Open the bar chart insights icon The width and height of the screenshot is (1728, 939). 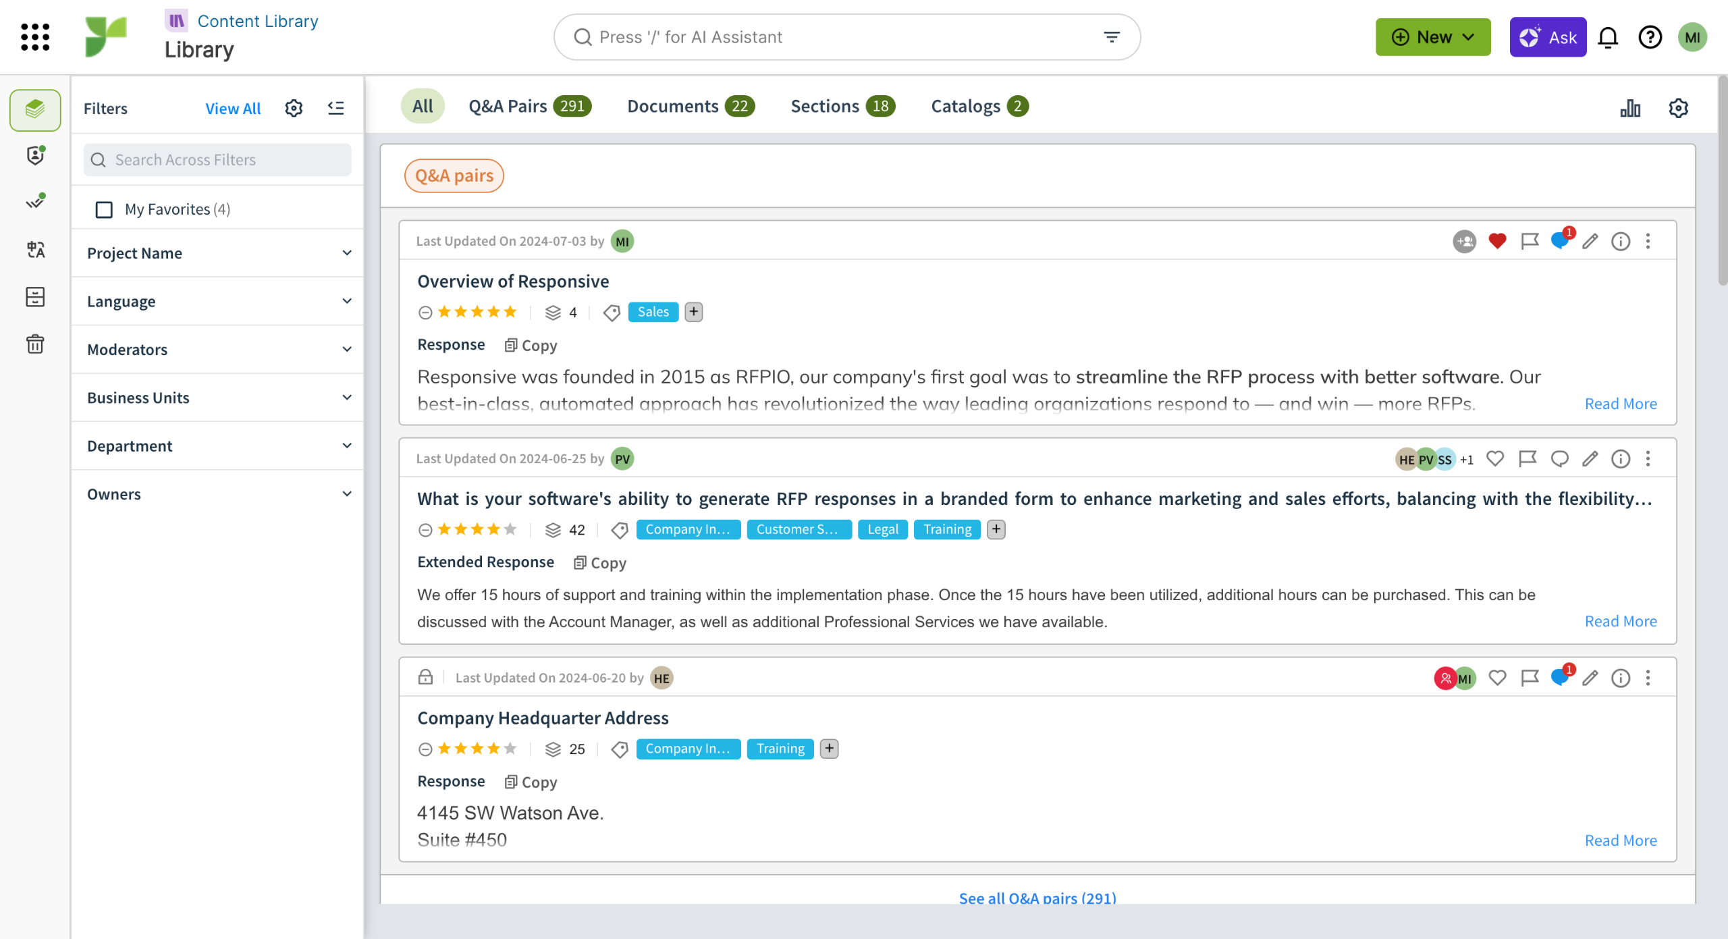coord(1630,108)
